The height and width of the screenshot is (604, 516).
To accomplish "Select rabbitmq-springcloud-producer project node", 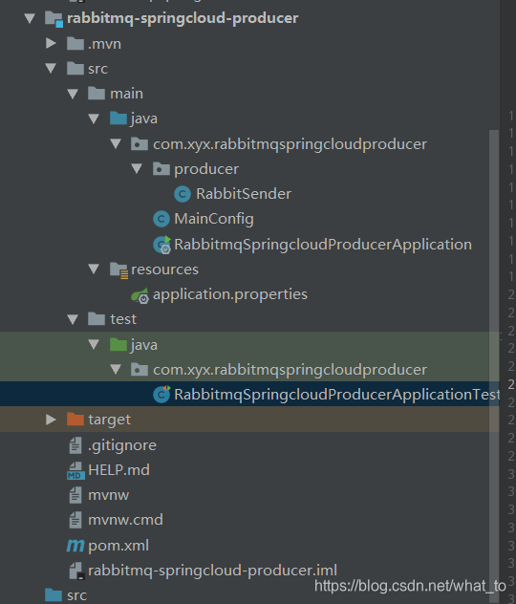I will (183, 18).
